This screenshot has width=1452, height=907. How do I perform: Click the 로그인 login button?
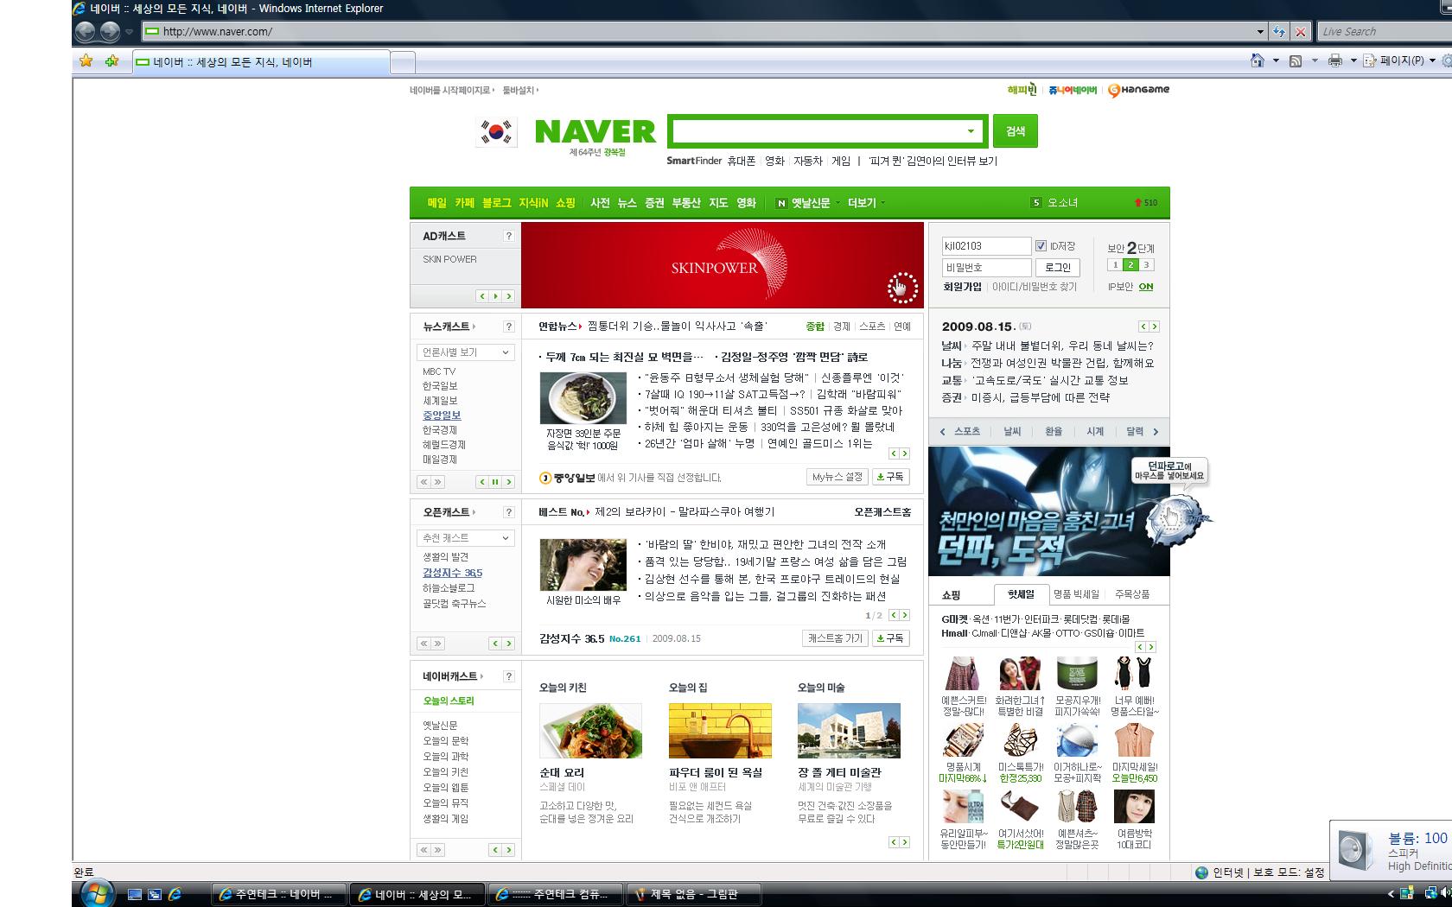coord(1057,268)
